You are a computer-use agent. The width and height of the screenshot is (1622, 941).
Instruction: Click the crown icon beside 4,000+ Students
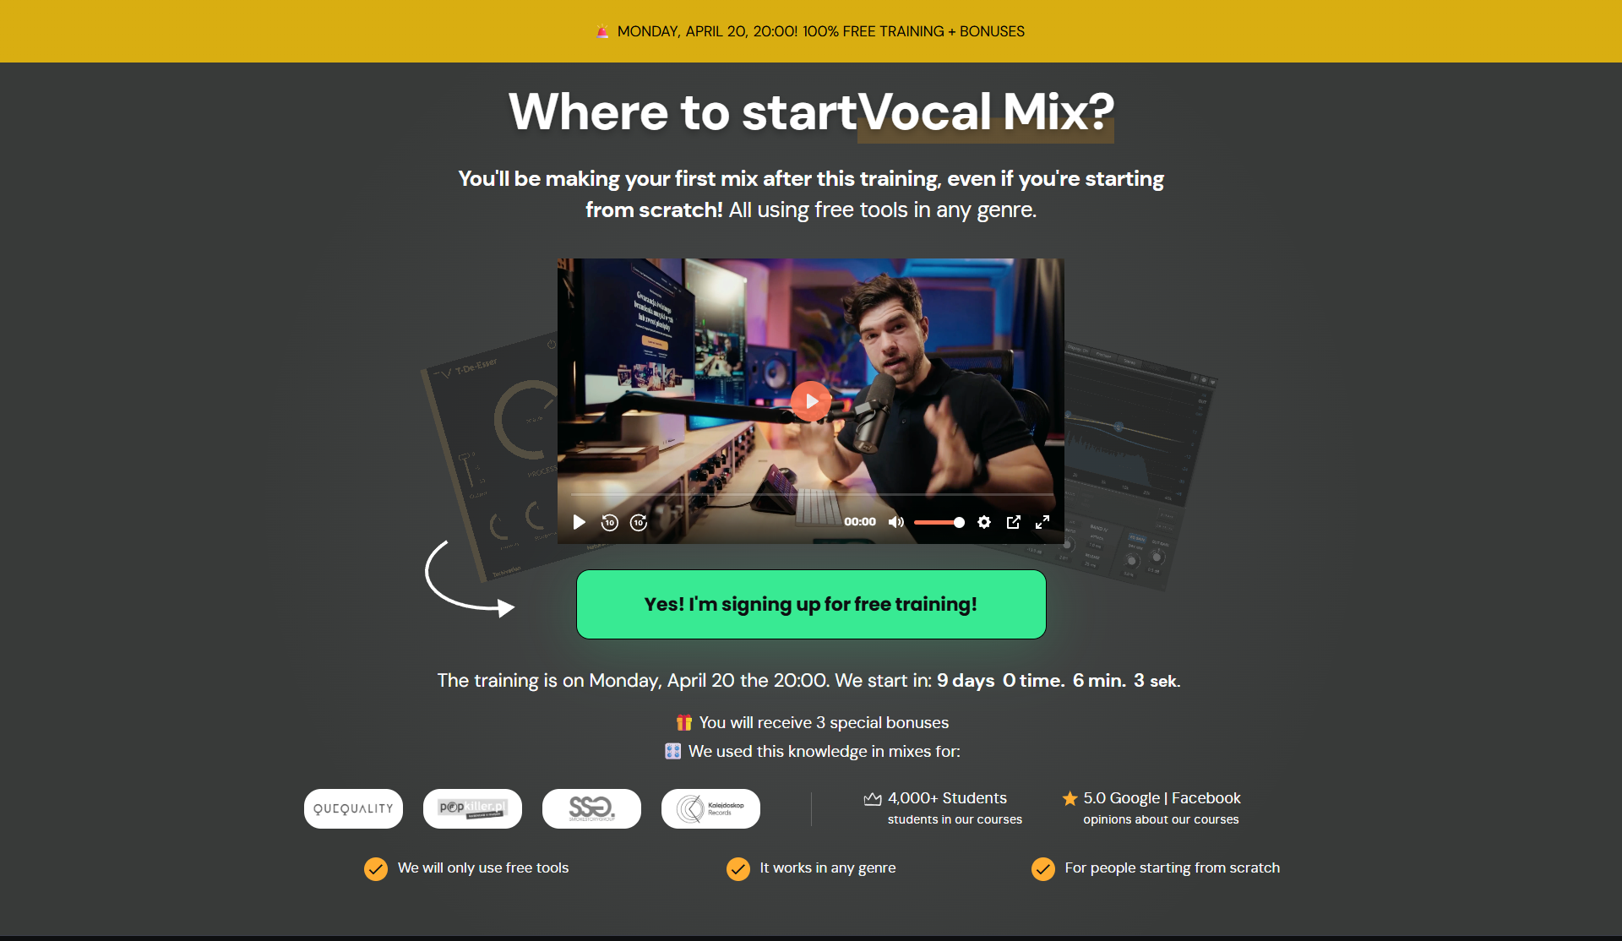[873, 798]
